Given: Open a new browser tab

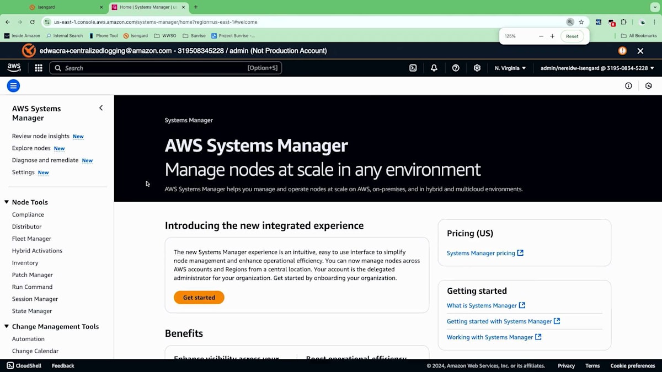Looking at the screenshot, I should pos(196,7).
